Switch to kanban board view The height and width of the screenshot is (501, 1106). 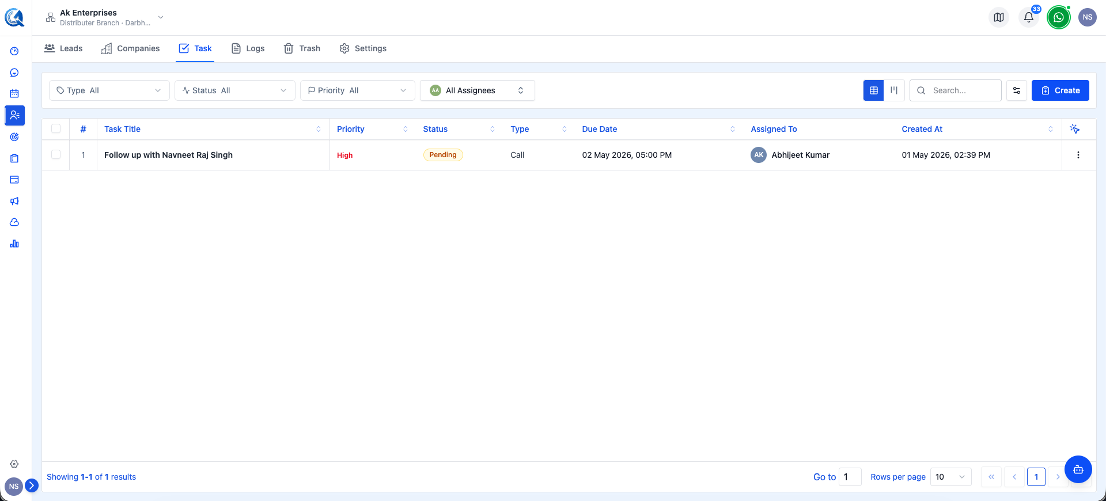coord(894,90)
